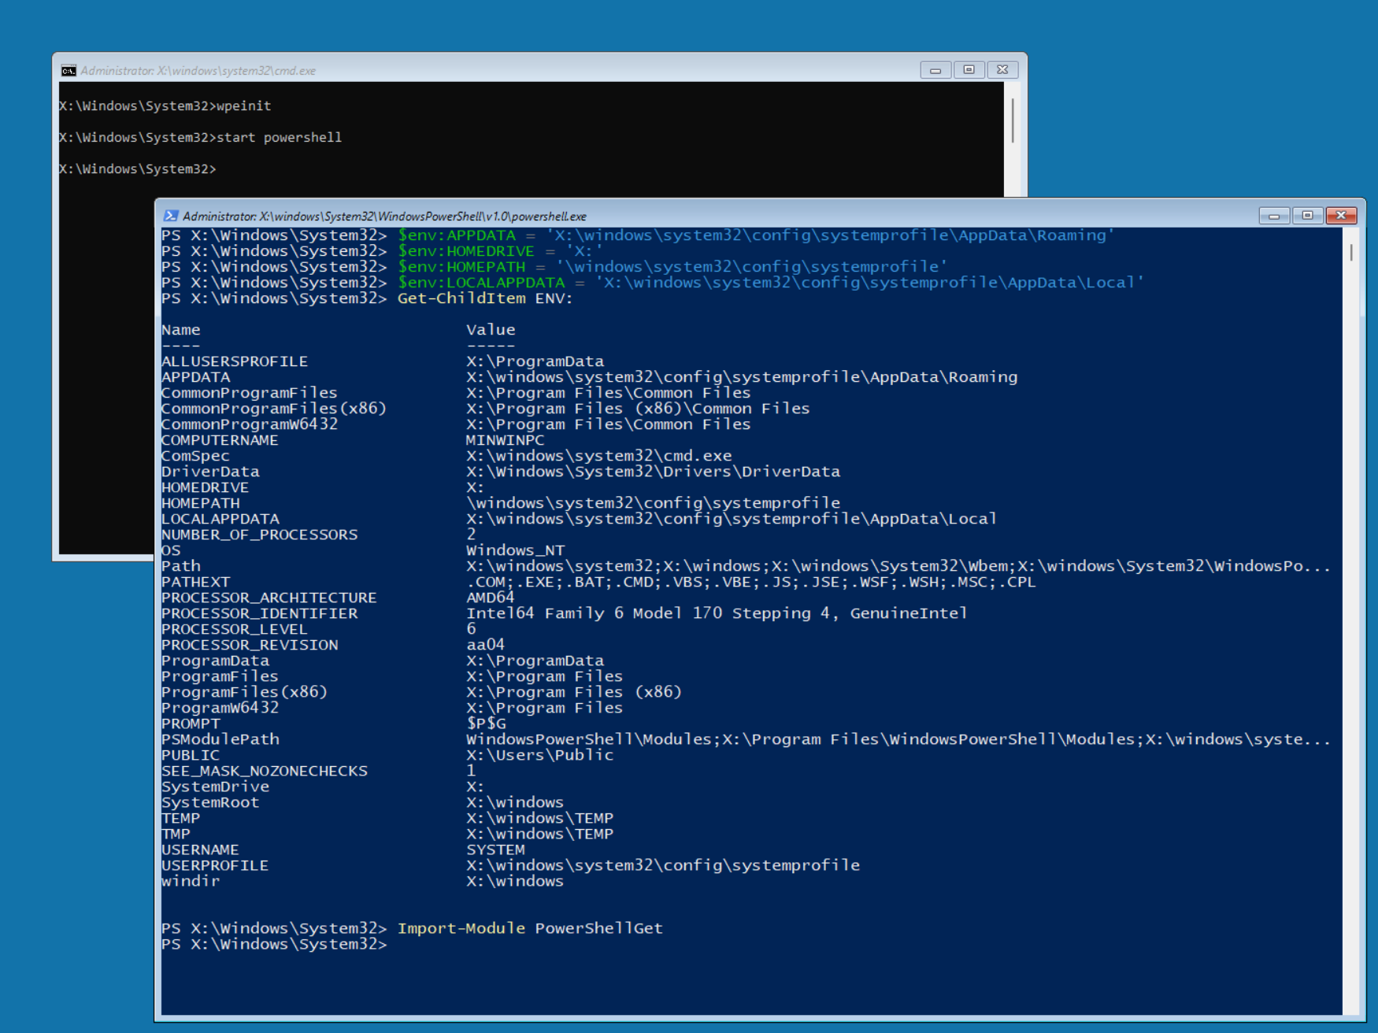Click the Value column header in output
Screen dimensions: 1378x1033
tap(490, 330)
